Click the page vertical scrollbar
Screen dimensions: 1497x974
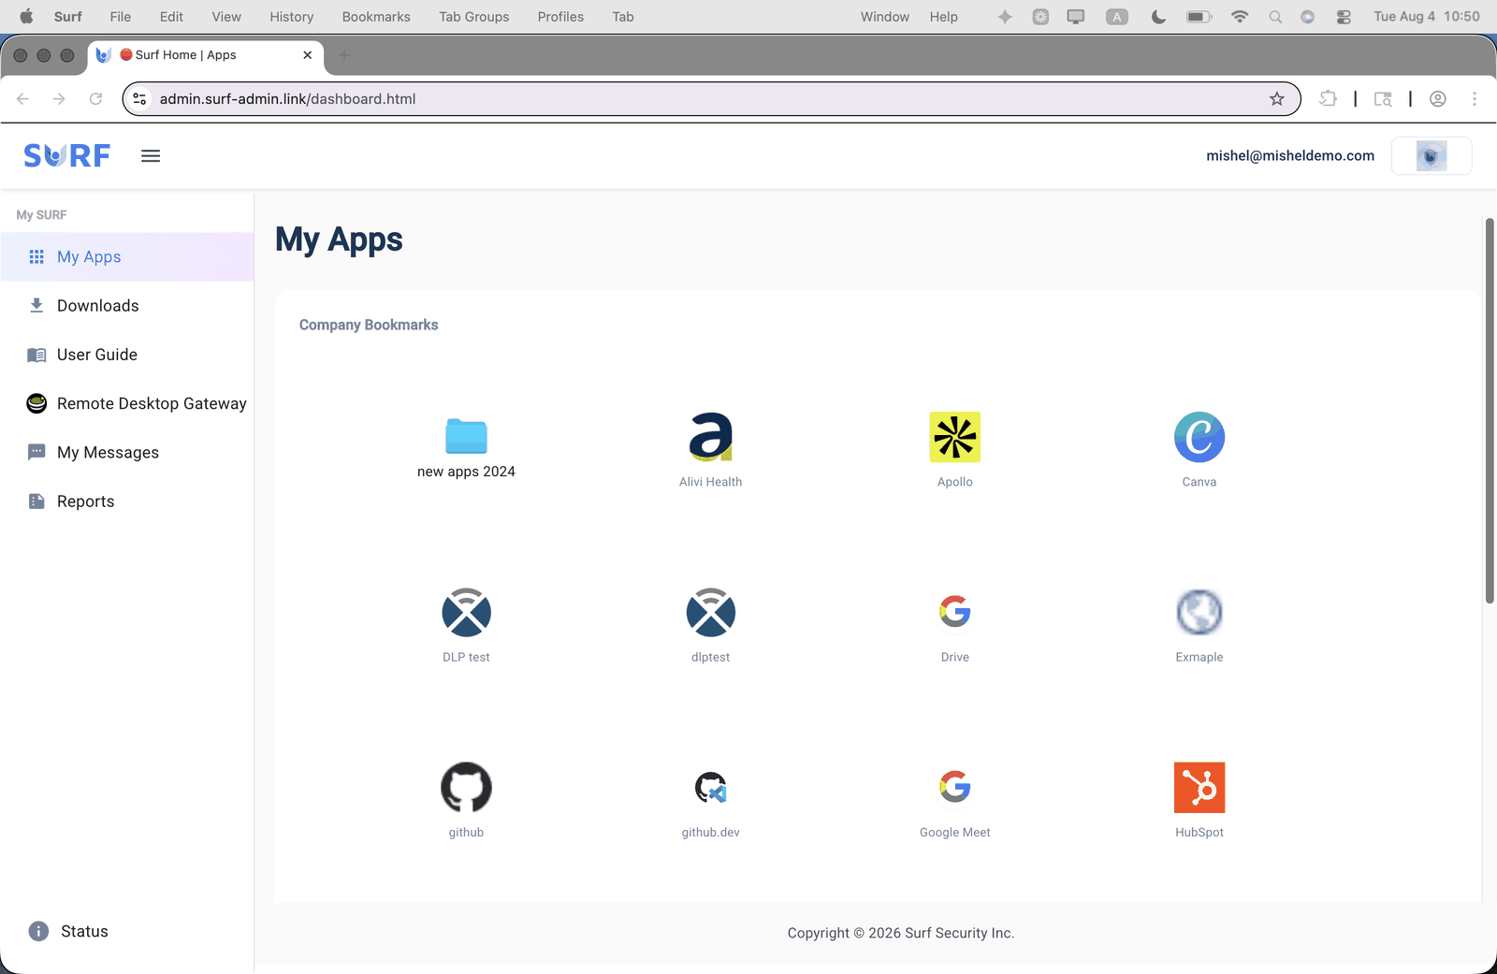pos(1490,411)
